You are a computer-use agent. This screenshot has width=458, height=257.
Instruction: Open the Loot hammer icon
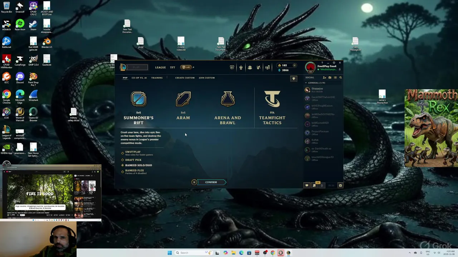(258, 67)
